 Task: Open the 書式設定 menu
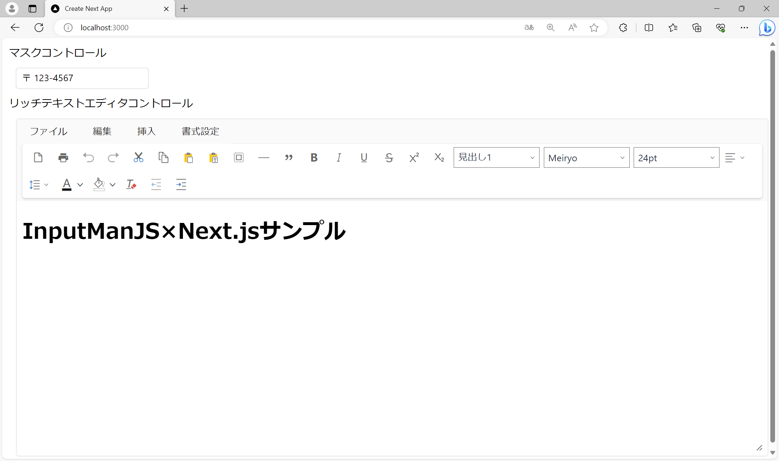coord(201,131)
